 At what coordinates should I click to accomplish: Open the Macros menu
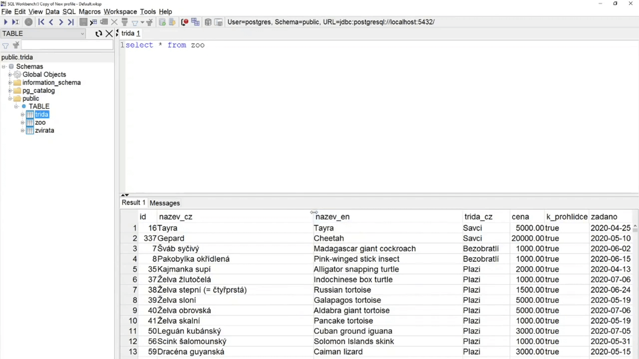coord(89,11)
